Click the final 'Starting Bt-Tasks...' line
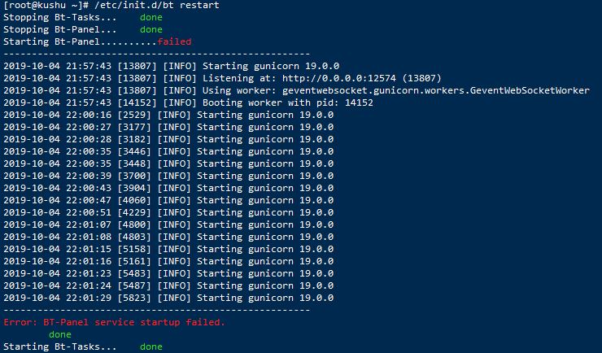 [60, 346]
